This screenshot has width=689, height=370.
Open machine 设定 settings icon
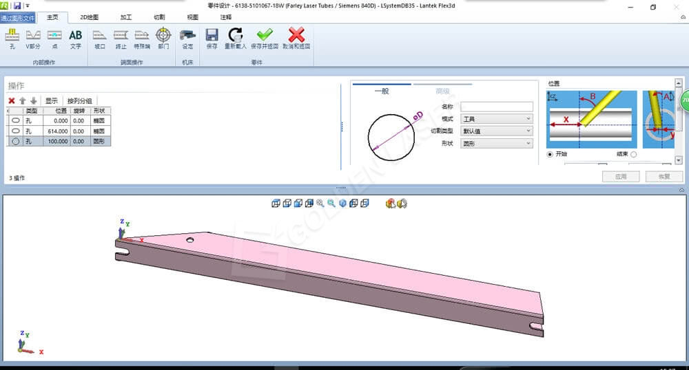pos(187,38)
